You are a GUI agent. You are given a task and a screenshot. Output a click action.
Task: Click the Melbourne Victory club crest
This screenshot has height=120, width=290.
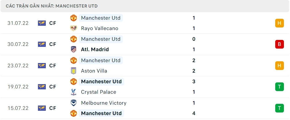[x=74, y=103]
